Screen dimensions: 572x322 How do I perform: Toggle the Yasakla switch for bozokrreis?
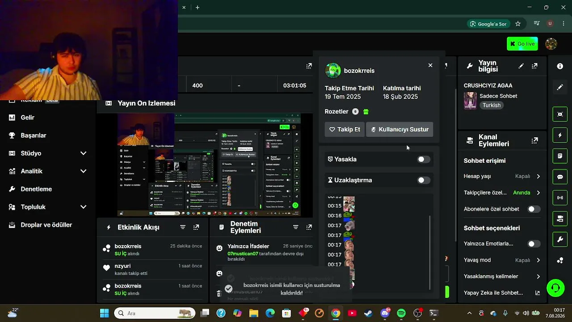(x=423, y=159)
